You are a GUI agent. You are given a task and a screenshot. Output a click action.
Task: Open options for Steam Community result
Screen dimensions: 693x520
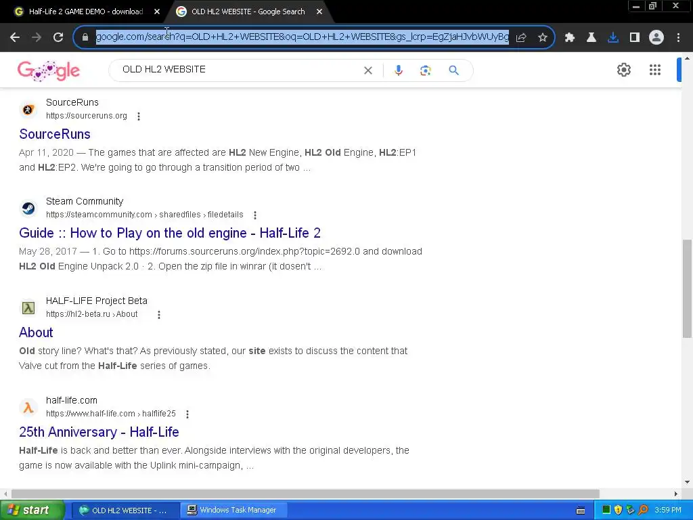255,215
